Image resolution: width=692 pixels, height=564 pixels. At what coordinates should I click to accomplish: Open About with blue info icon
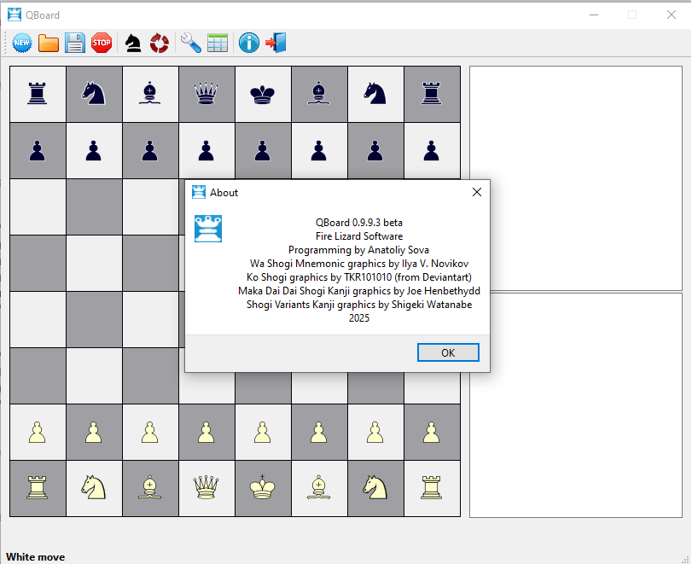[x=249, y=43]
